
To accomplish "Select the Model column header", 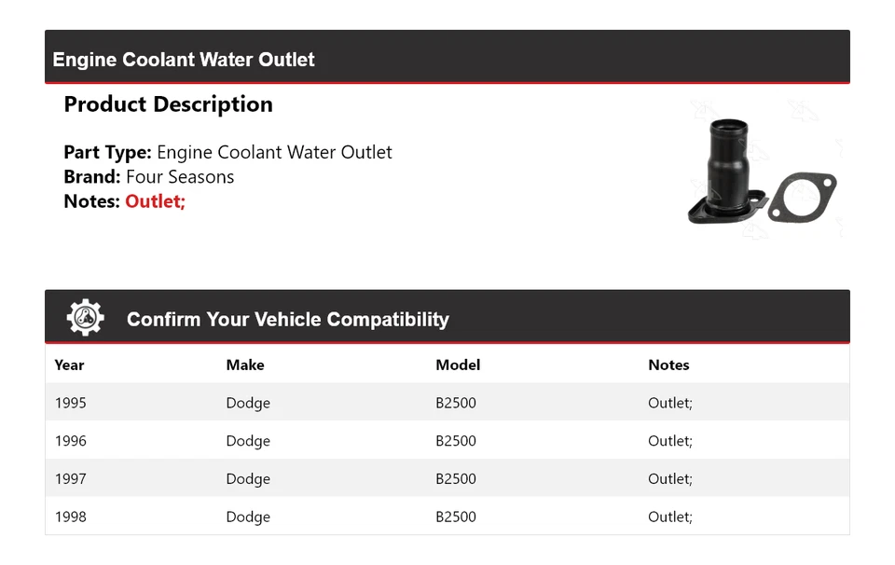I will coord(458,365).
